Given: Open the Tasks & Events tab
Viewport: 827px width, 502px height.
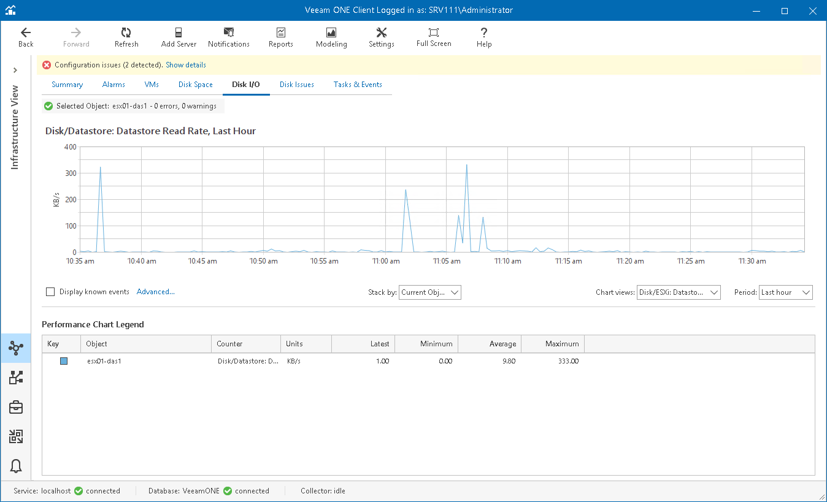Looking at the screenshot, I should coord(358,85).
